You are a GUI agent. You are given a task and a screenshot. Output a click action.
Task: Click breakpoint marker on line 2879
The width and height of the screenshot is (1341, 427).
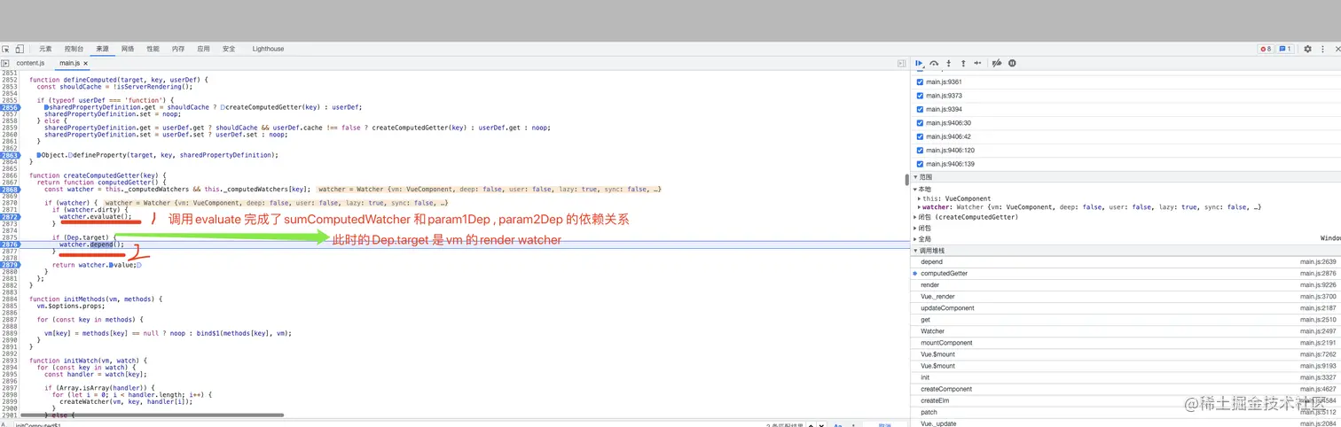pos(10,265)
